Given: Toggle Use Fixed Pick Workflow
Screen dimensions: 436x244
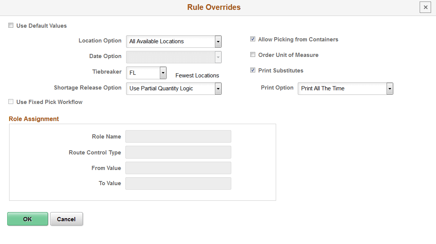Looking at the screenshot, I should pos(11,101).
